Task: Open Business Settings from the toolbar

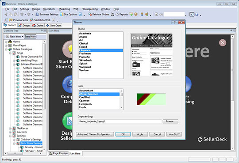Action: tap(47, 15)
